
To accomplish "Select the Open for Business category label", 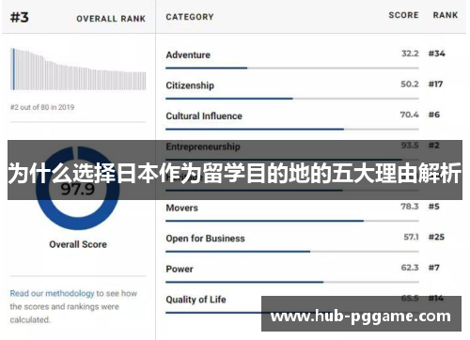I will click(205, 239).
